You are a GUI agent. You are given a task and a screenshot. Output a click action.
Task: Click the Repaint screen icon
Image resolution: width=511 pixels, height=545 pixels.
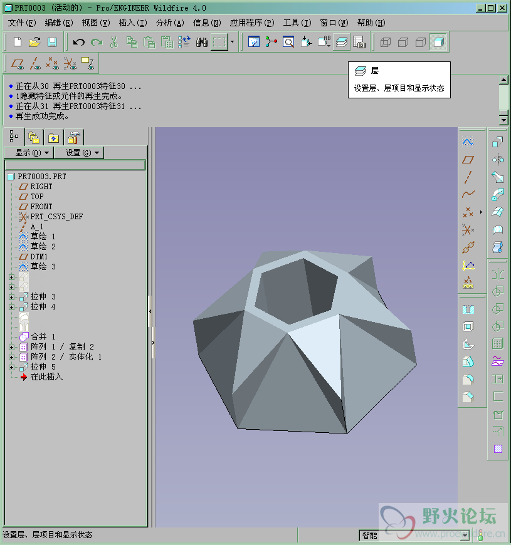tap(253, 42)
